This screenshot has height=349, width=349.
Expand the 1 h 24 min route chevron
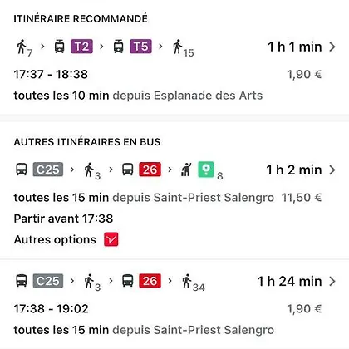(332, 281)
